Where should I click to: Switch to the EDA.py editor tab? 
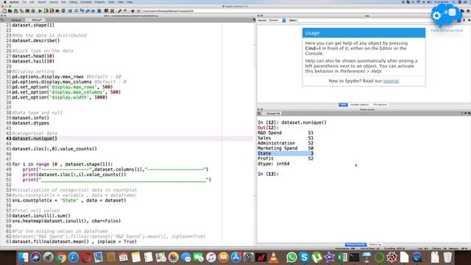click(37, 20)
